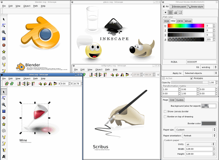Click the Ungroup objects icon in wine toolbar
Screen dimensions: 219x160
12,83
